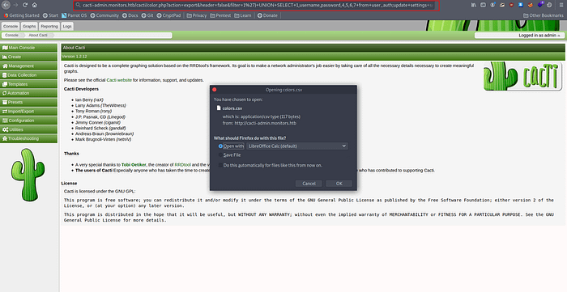Open the Parrot OS bookmark
Screen dimensions: 567x292
coord(75,15)
